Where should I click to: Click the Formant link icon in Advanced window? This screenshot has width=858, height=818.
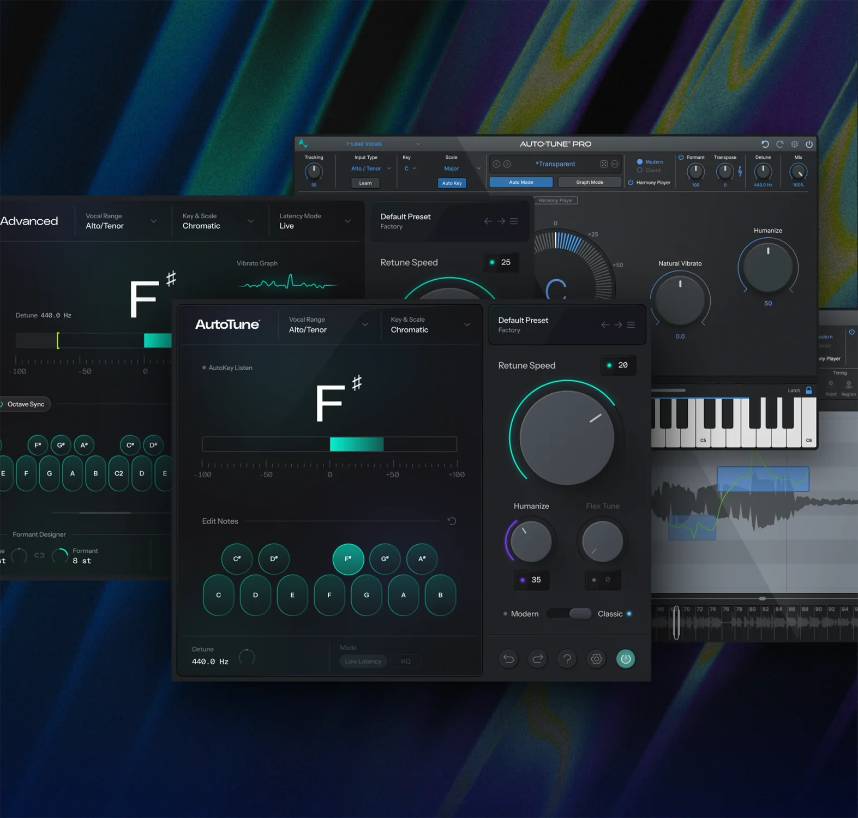point(39,556)
